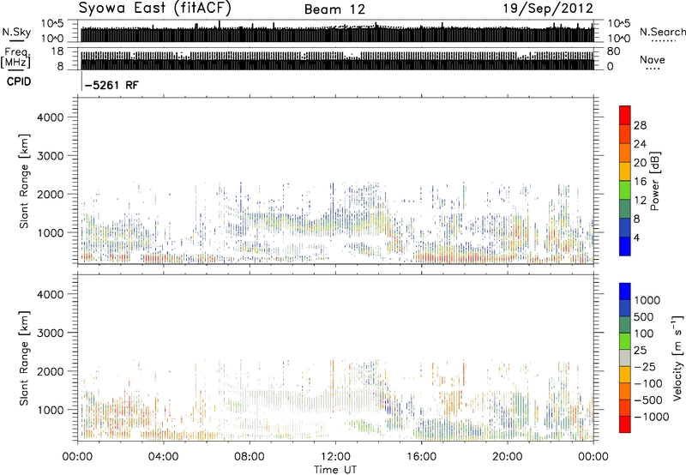Click 'Slant Range [km]' label of velocity panel
The height and width of the screenshot is (475, 686).
coord(24,358)
